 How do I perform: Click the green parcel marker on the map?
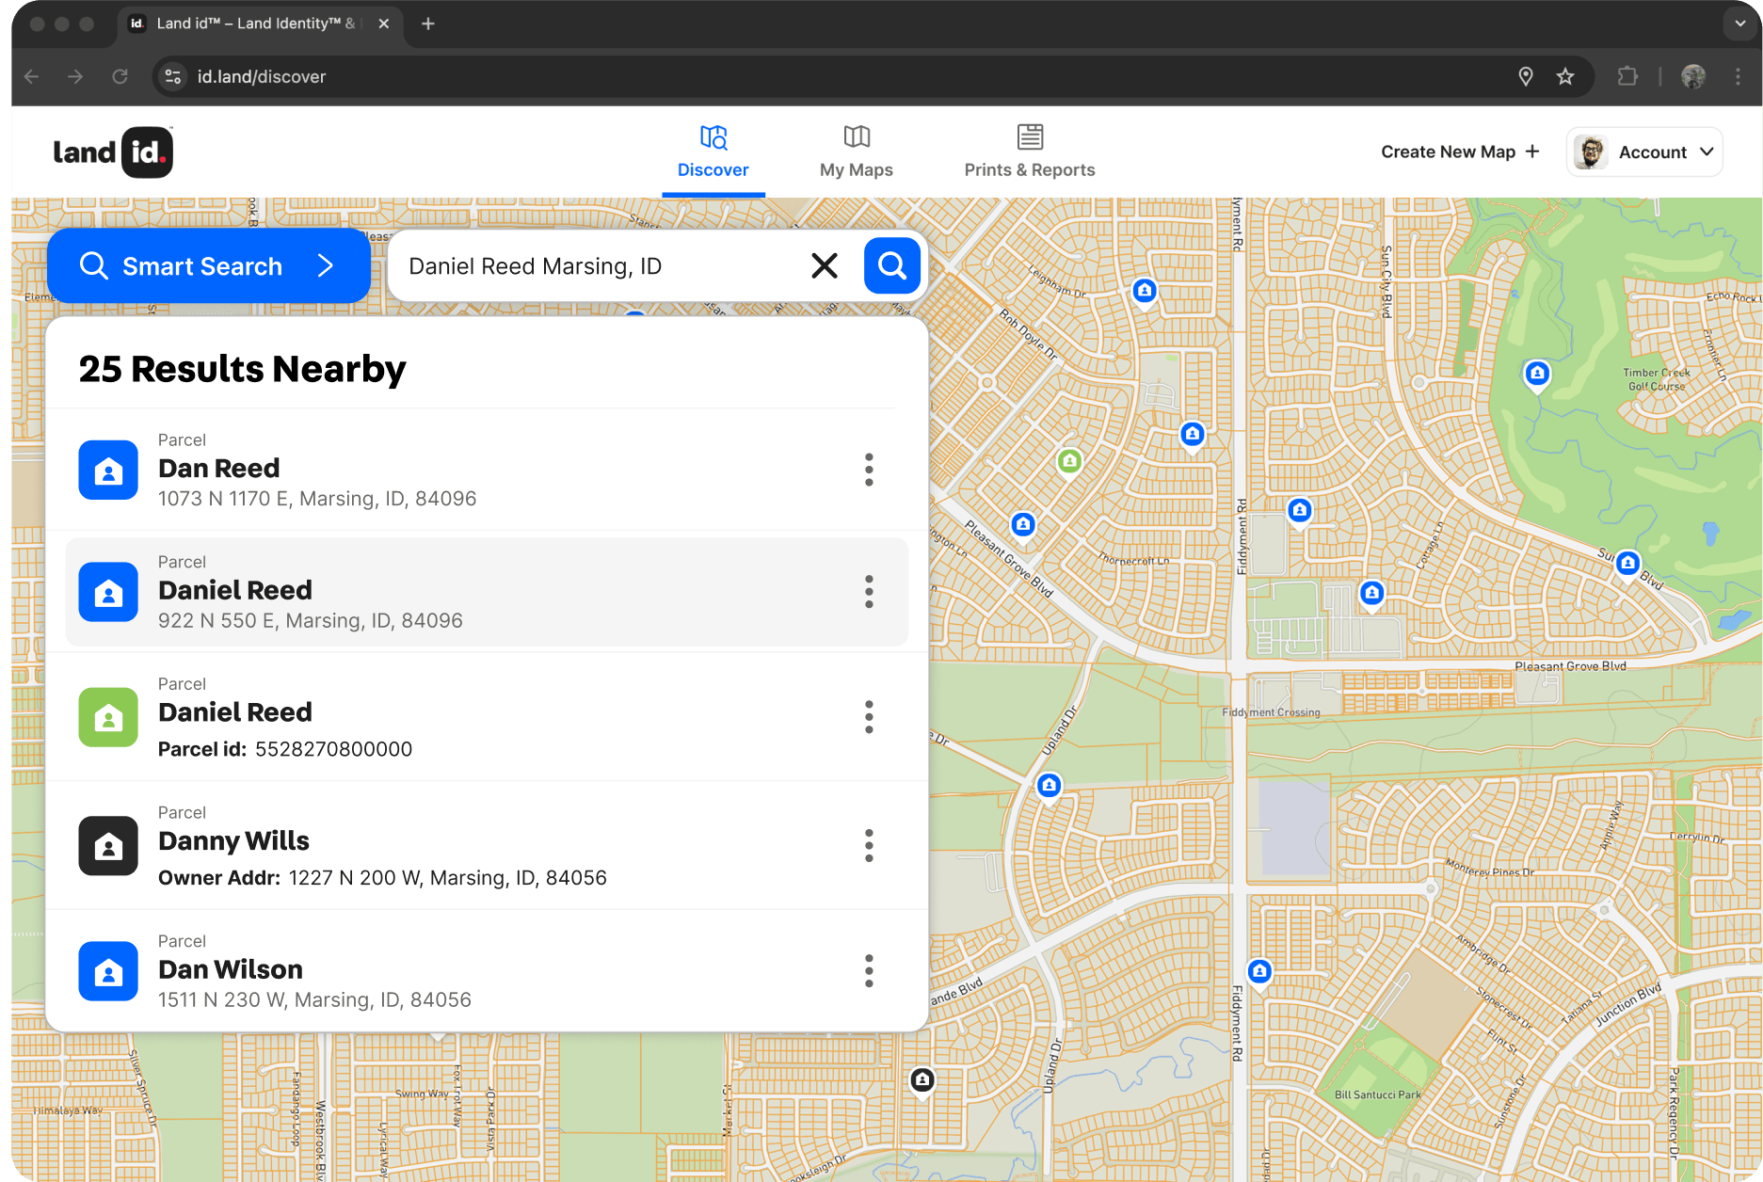(1069, 462)
